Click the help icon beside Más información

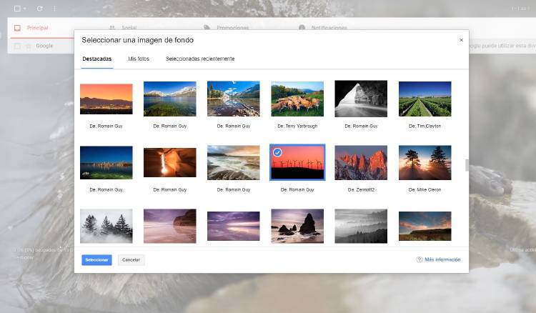(x=420, y=259)
